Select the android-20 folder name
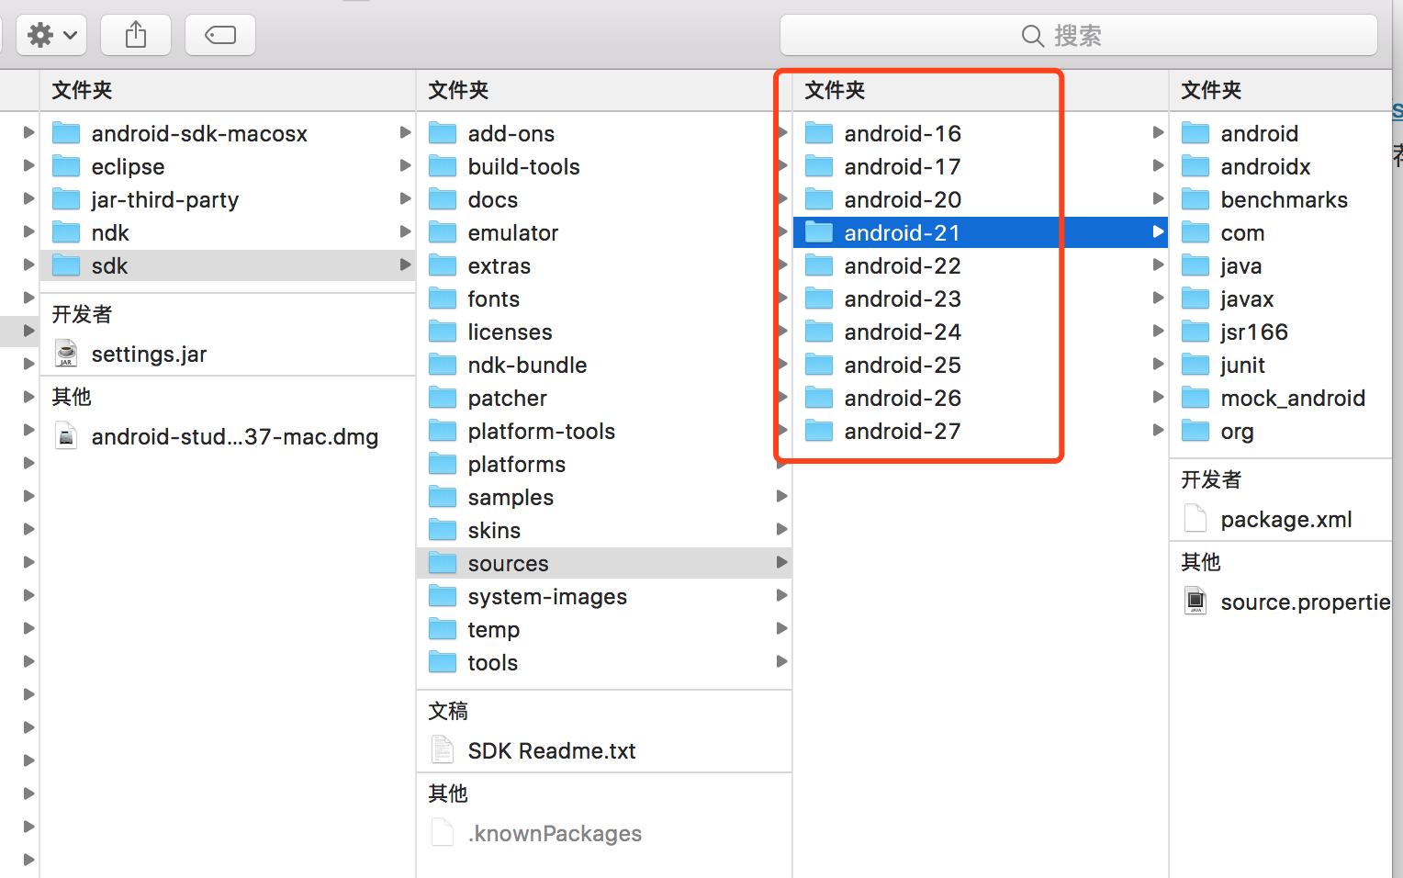 903,200
